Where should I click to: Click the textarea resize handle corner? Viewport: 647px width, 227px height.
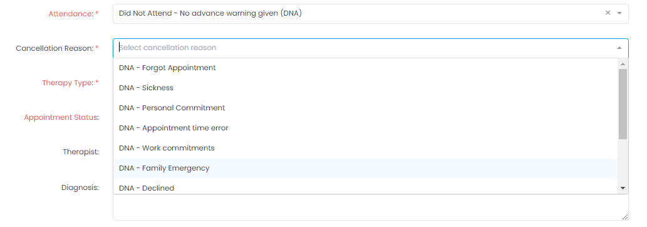pos(624,217)
